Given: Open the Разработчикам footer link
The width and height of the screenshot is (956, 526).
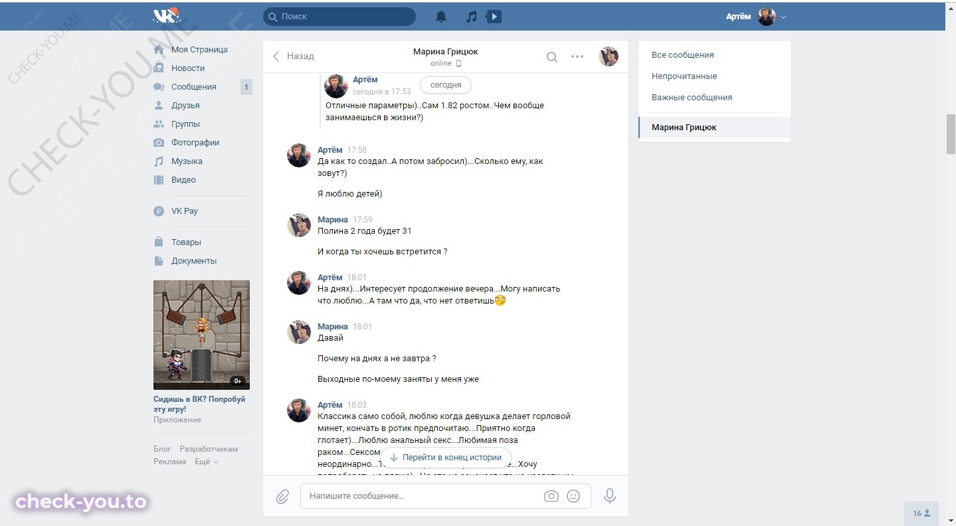Looking at the screenshot, I should click(x=209, y=449).
